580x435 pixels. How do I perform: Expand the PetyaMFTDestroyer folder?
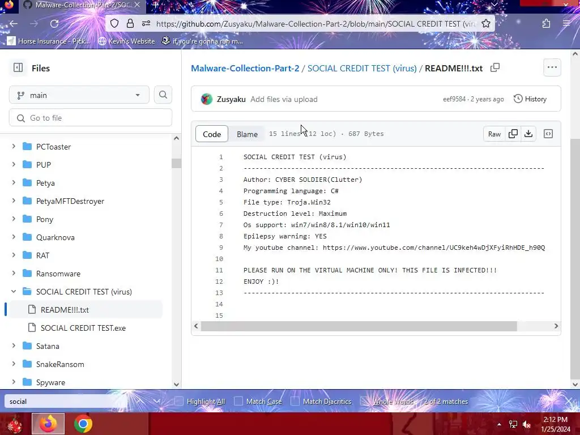[14, 201]
